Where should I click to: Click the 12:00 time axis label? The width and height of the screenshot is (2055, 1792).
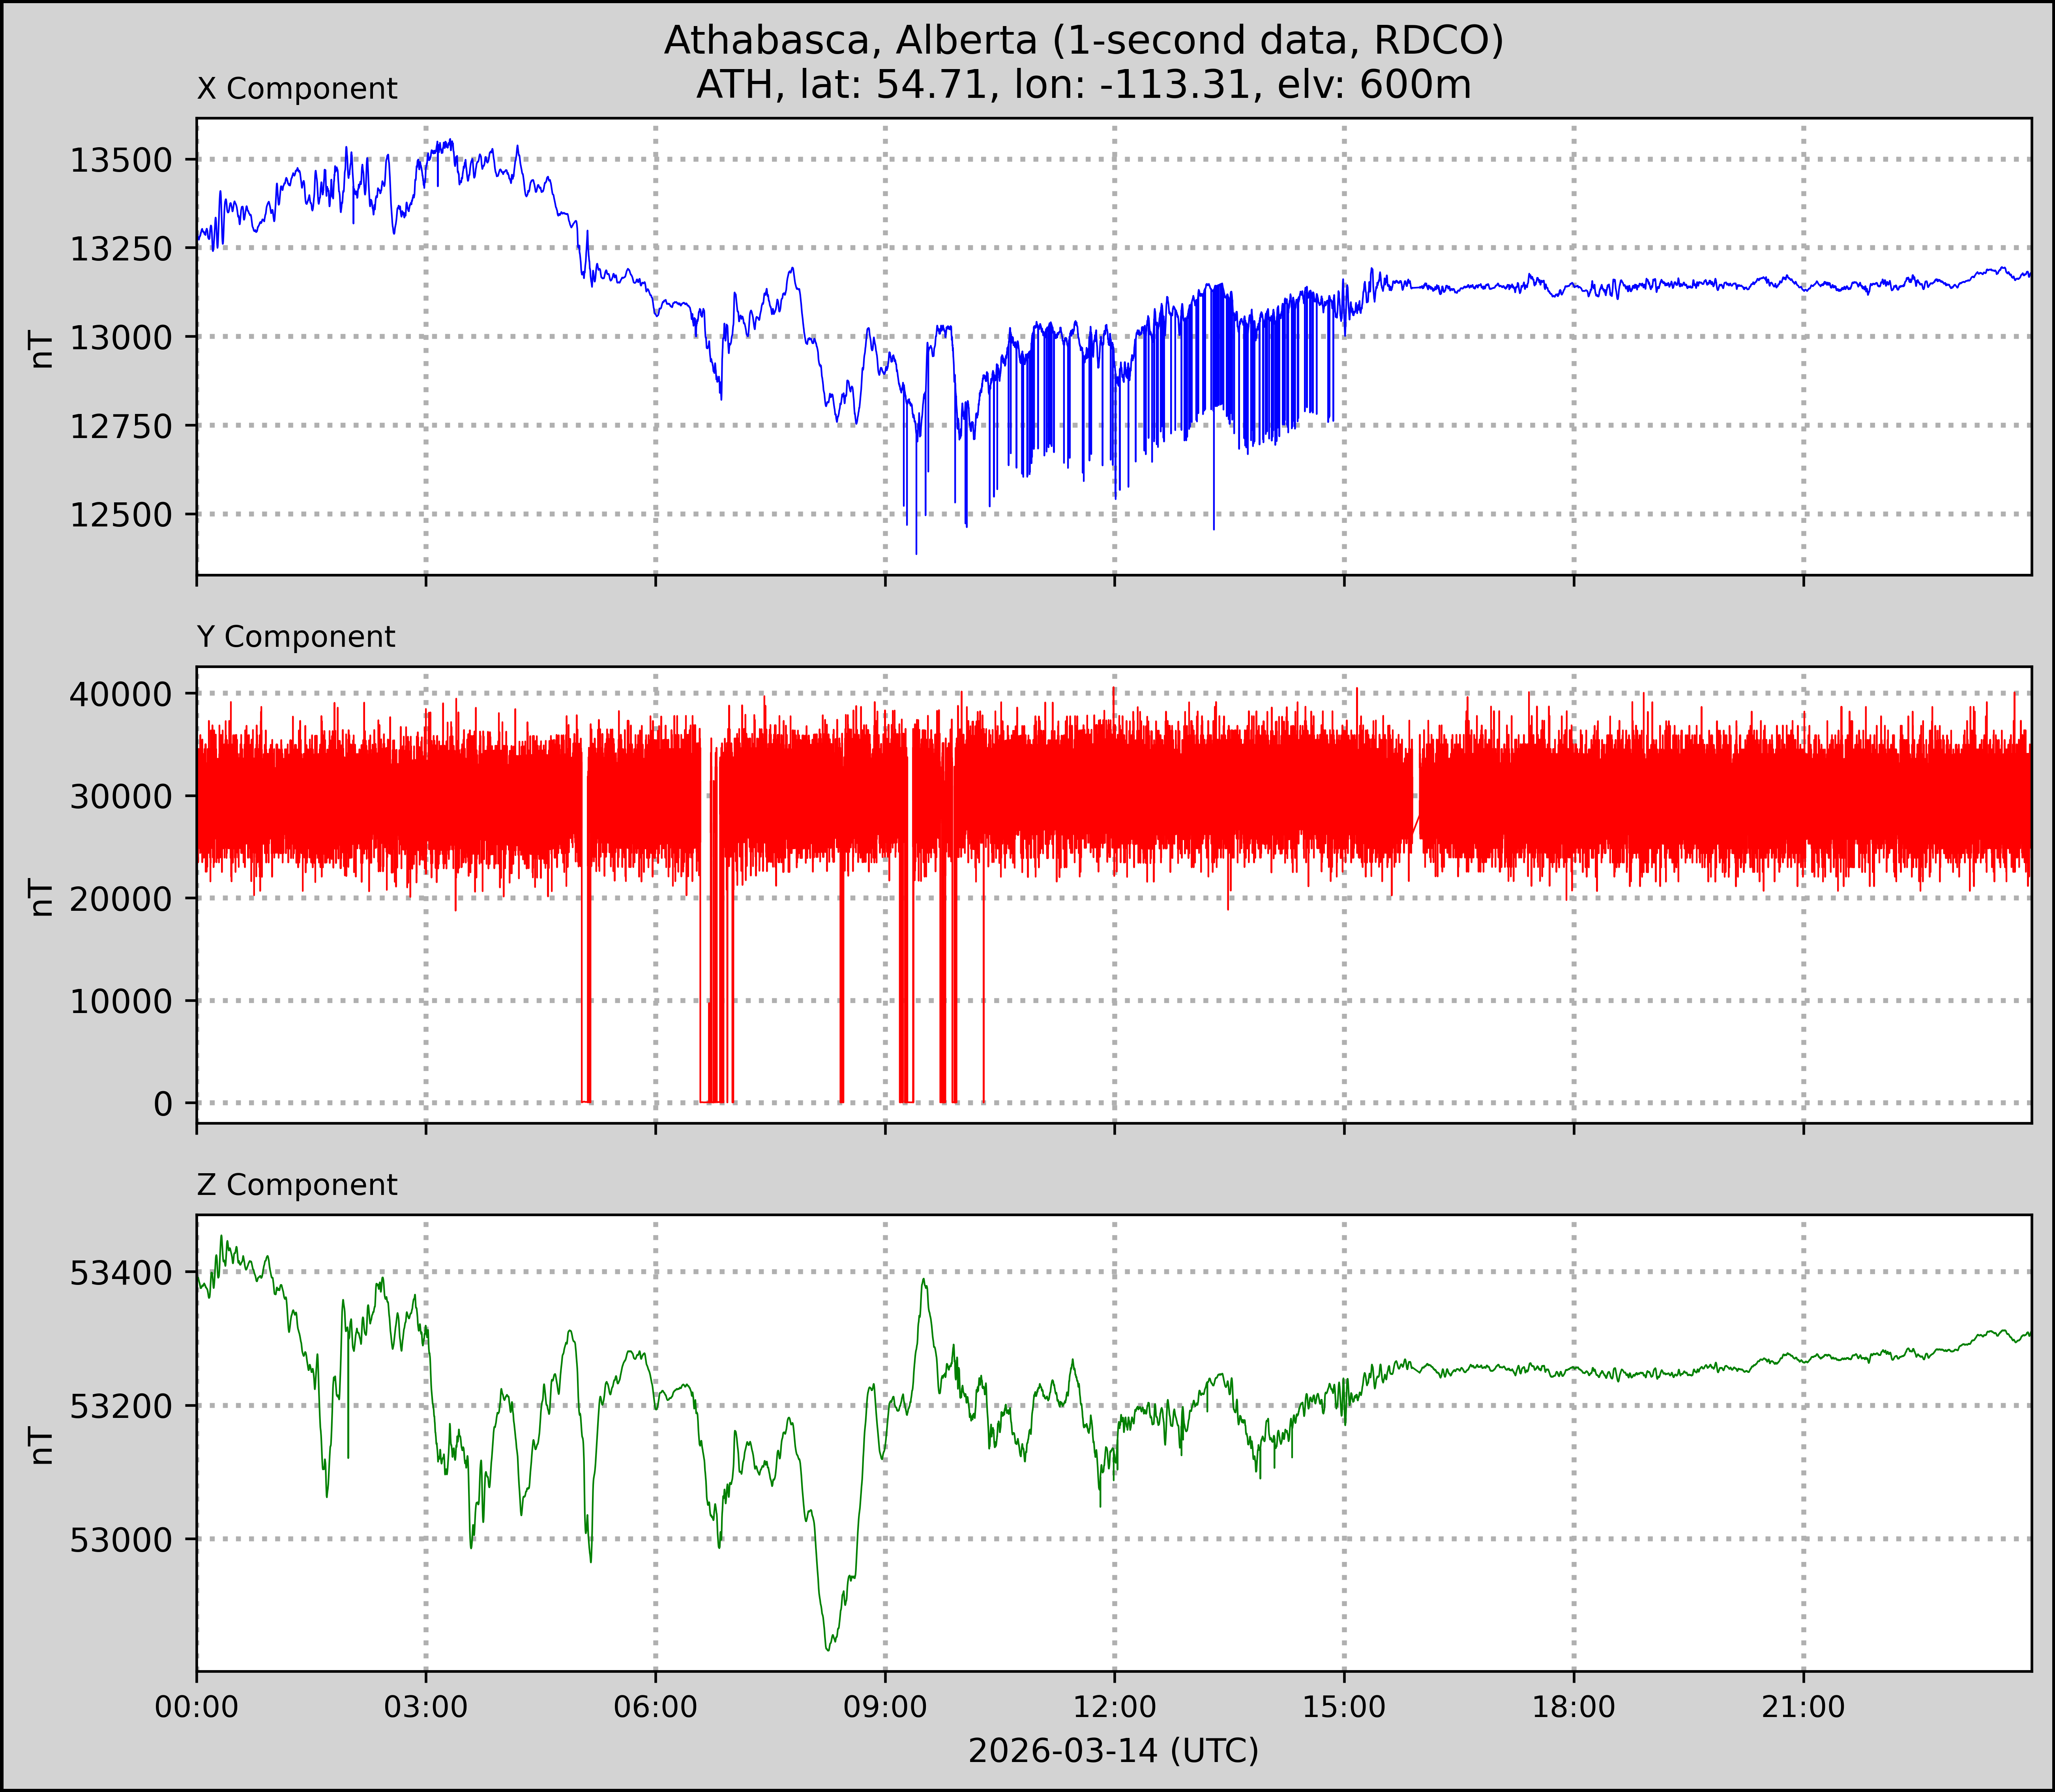click(1115, 1707)
